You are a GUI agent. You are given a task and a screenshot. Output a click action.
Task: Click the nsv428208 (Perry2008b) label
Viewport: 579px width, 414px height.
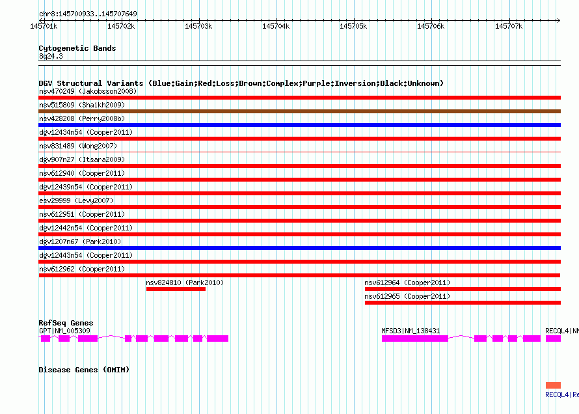point(82,118)
